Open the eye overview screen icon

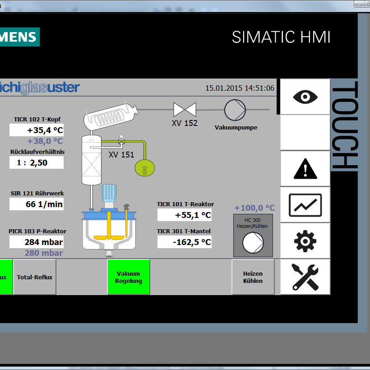(305, 97)
